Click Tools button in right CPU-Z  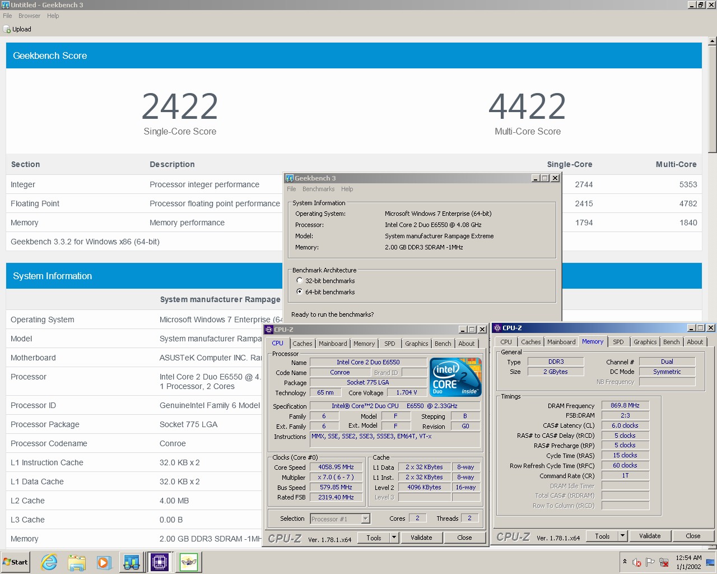(x=602, y=536)
